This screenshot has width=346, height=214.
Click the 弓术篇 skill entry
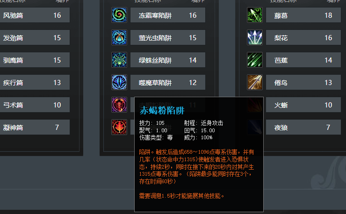[x=35, y=105]
